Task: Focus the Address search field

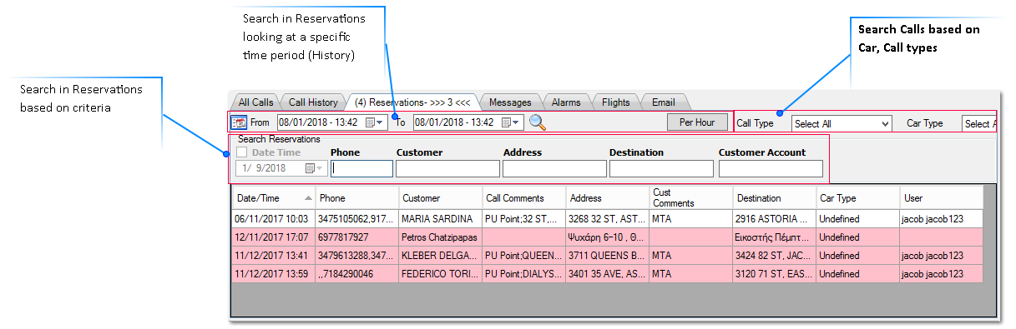Action: [x=554, y=168]
